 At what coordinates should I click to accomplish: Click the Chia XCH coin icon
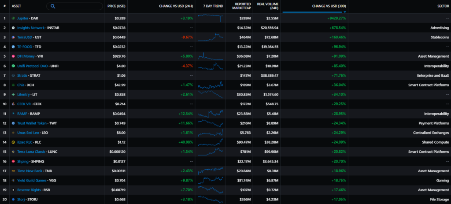click(13, 85)
